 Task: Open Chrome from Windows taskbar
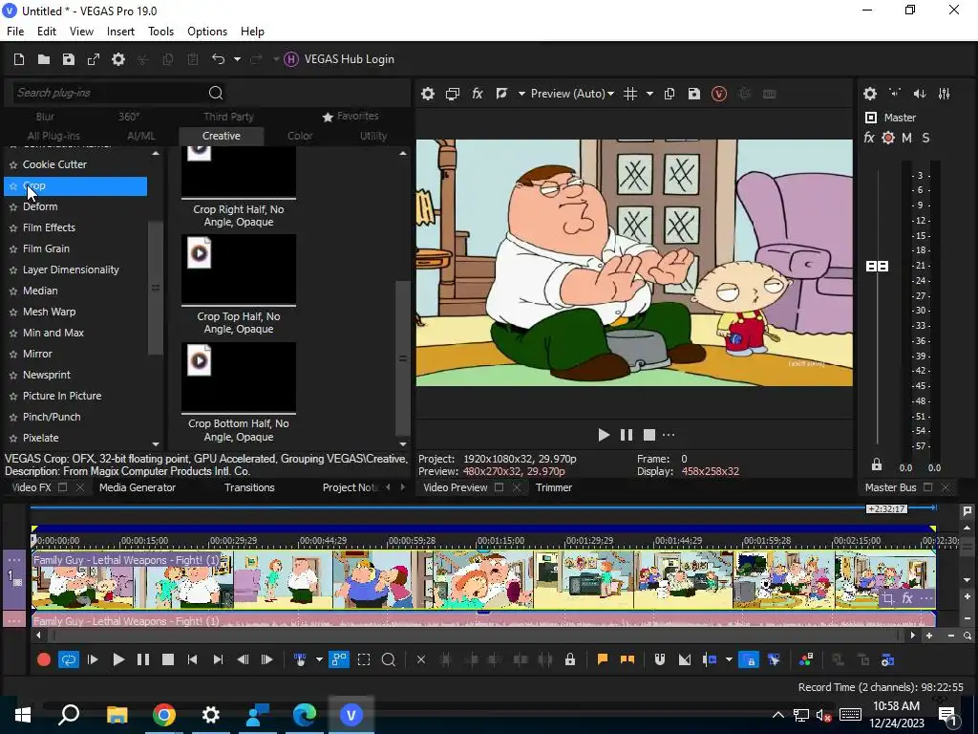click(164, 715)
